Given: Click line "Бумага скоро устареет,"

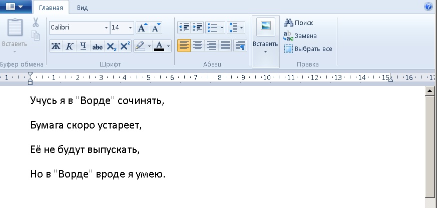Looking at the screenshot, I should (x=86, y=125).
